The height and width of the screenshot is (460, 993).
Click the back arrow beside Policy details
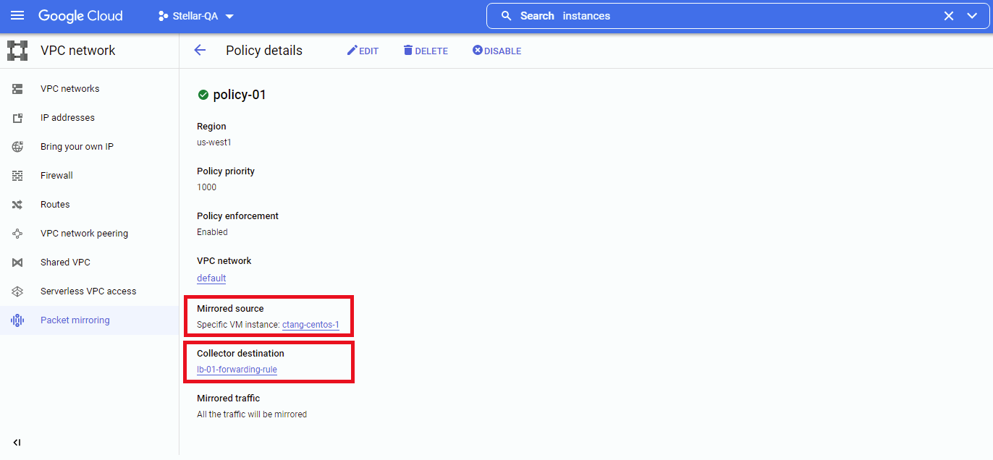[x=200, y=51]
